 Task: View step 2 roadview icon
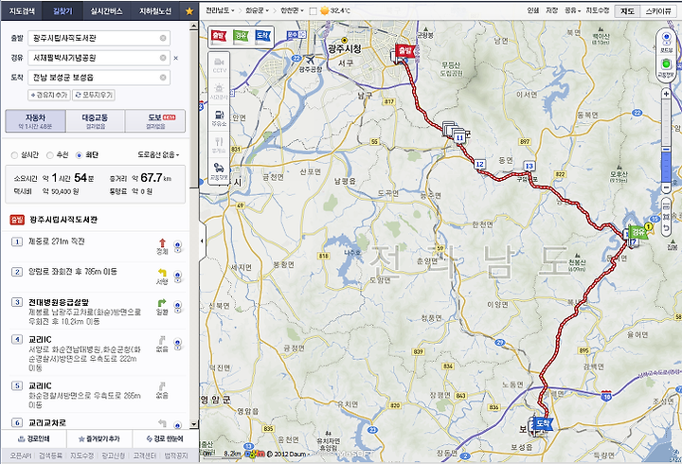(177, 277)
